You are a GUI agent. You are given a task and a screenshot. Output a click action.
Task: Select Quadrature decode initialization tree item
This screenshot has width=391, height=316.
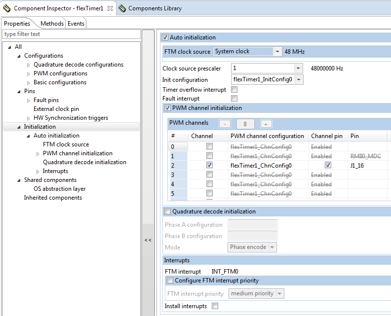[x=84, y=162]
